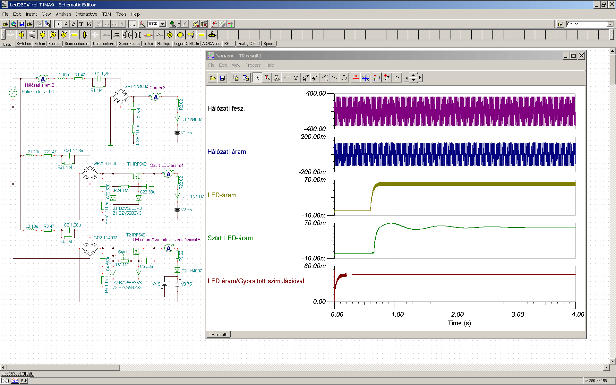Click the save diskette icon in the main toolbar
Screen dimensions: 616x385
click(22, 24)
